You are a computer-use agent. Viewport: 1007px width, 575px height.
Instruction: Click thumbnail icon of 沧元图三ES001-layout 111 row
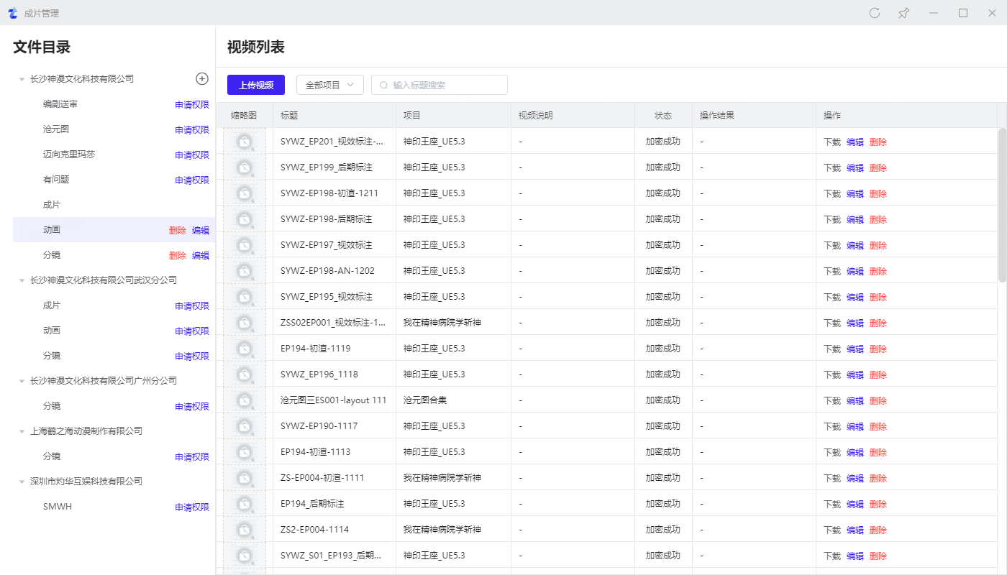coord(245,400)
